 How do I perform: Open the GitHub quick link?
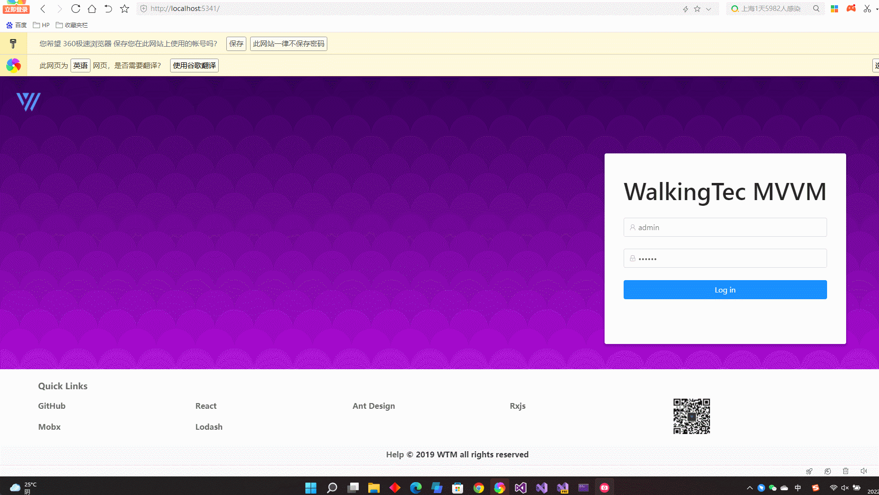52,406
